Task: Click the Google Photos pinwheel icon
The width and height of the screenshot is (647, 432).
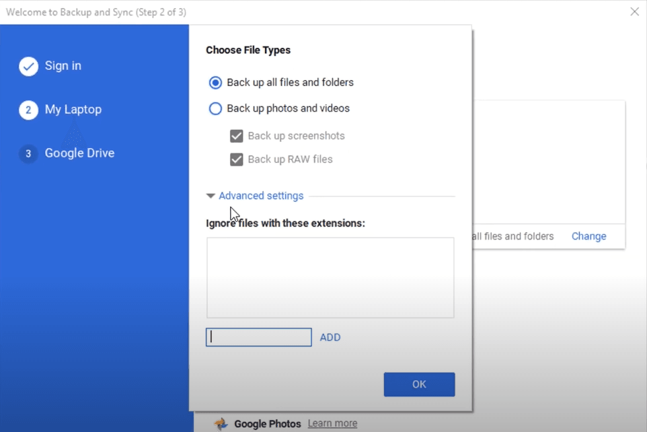Action: pyautogui.click(x=221, y=424)
